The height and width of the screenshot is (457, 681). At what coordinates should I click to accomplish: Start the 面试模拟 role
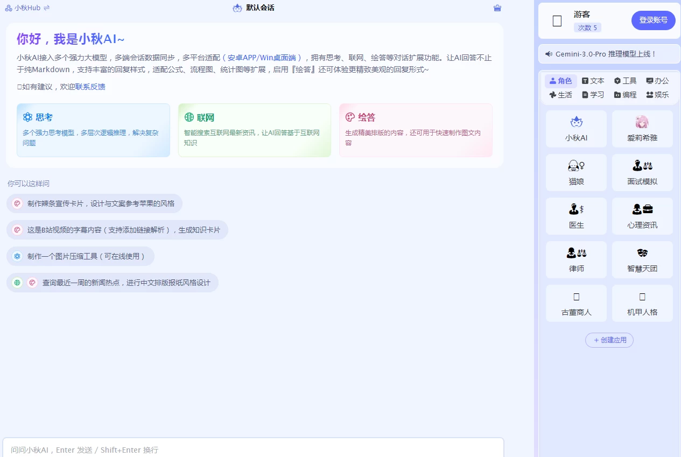tap(642, 173)
